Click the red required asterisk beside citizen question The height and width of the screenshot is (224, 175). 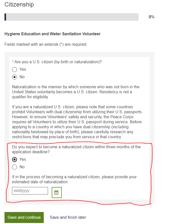point(13,61)
